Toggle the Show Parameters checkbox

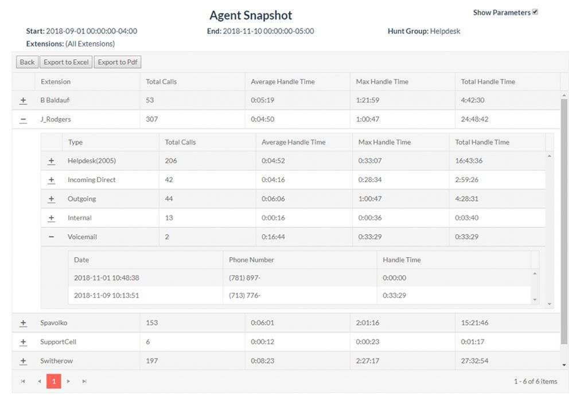coord(535,12)
